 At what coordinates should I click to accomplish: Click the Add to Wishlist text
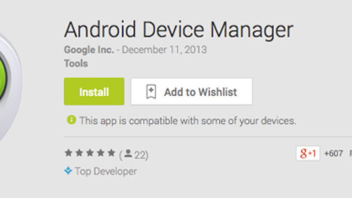[201, 92]
